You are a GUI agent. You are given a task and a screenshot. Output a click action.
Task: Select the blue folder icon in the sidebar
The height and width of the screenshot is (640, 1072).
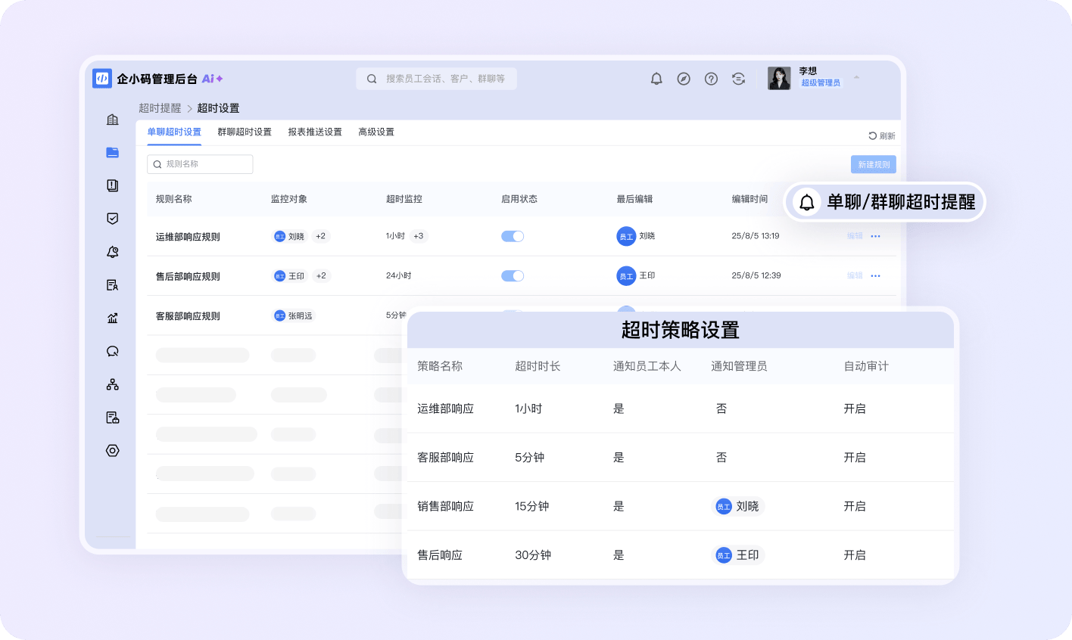click(x=113, y=153)
